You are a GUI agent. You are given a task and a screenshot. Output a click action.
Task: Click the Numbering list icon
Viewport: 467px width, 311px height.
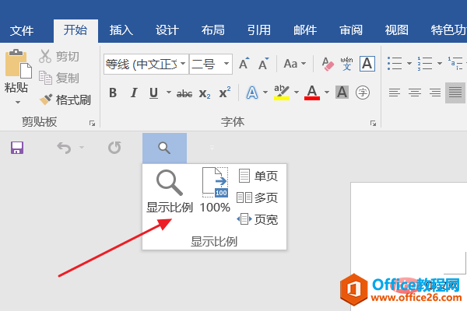tap(425, 64)
